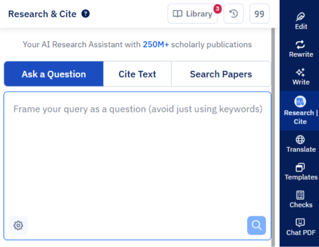Image resolution: width=319 pixels, height=247 pixels.
Task: Click the citation quote marks icon
Action: click(x=259, y=14)
